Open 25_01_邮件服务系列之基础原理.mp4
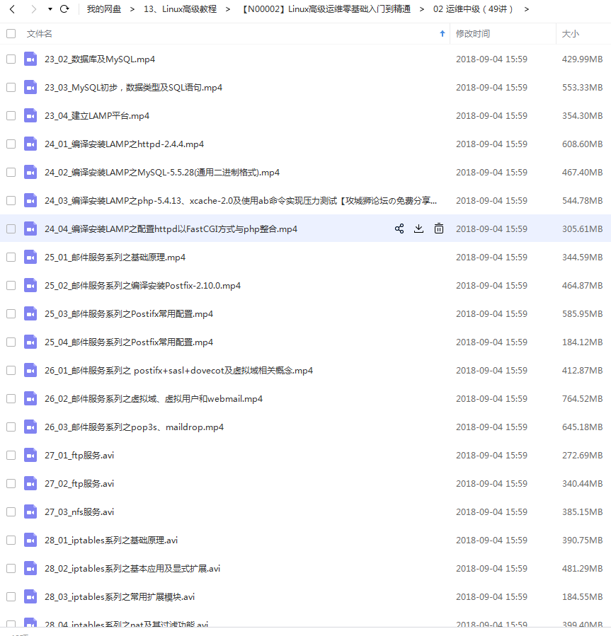 pos(115,257)
